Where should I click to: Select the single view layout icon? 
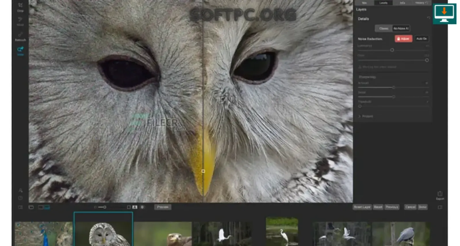(x=41, y=207)
